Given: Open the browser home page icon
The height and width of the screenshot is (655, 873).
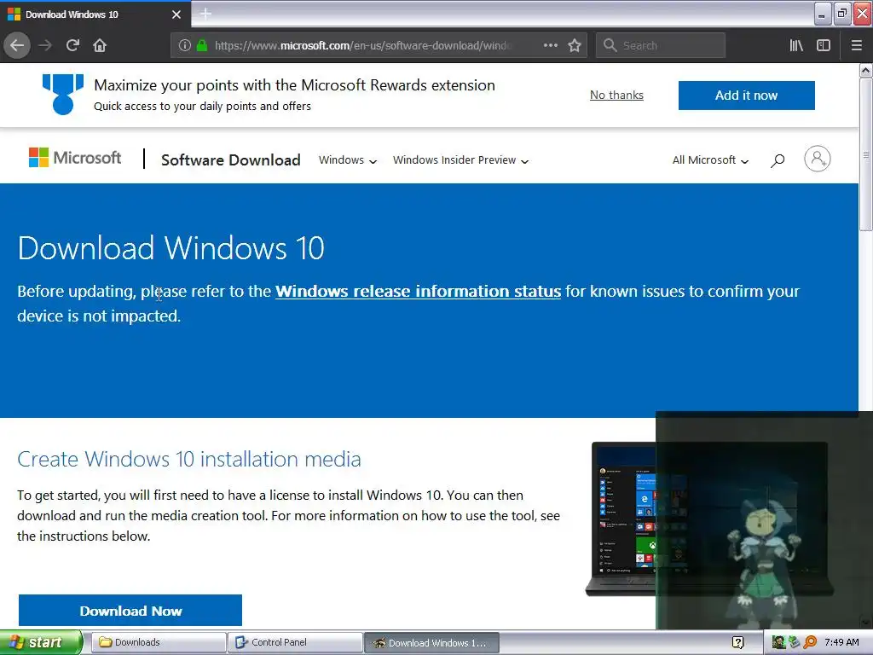Looking at the screenshot, I should pos(100,45).
